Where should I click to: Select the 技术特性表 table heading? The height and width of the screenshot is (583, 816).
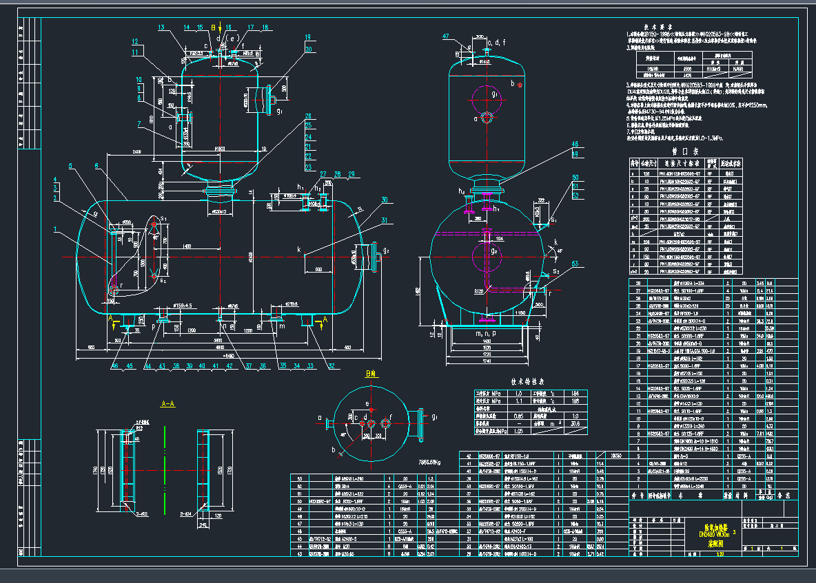tap(527, 381)
